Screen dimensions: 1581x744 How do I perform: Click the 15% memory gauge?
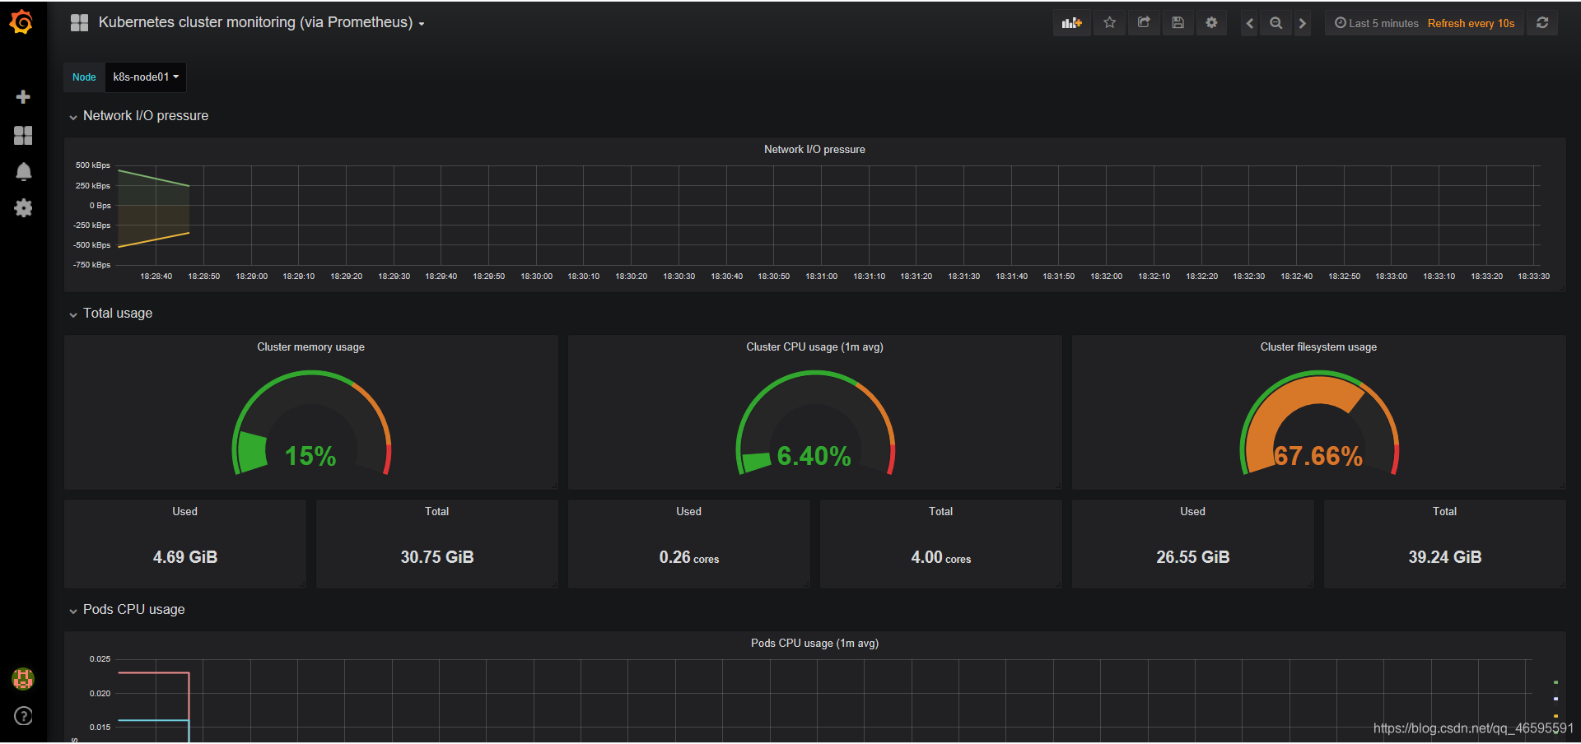311,423
